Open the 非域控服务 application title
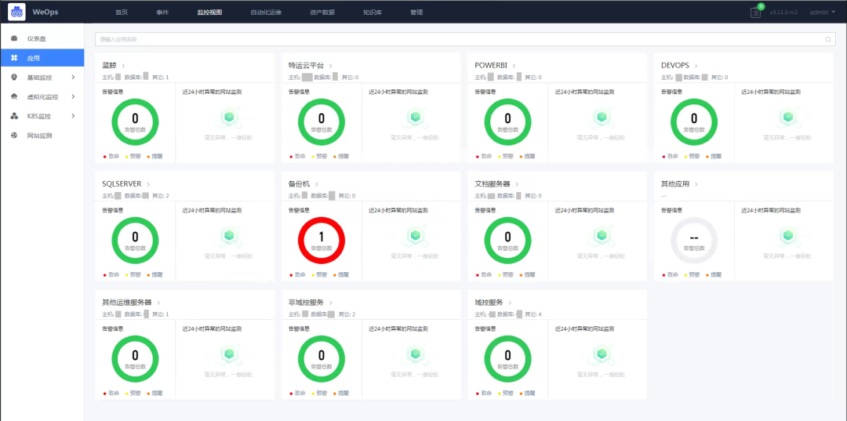The image size is (847, 421). (306, 303)
